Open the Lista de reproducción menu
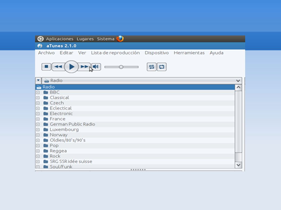This screenshot has width=281, height=210. click(116, 53)
